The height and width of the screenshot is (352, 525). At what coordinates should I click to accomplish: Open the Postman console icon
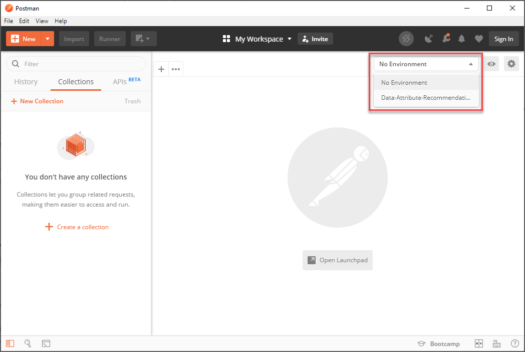coord(46,343)
